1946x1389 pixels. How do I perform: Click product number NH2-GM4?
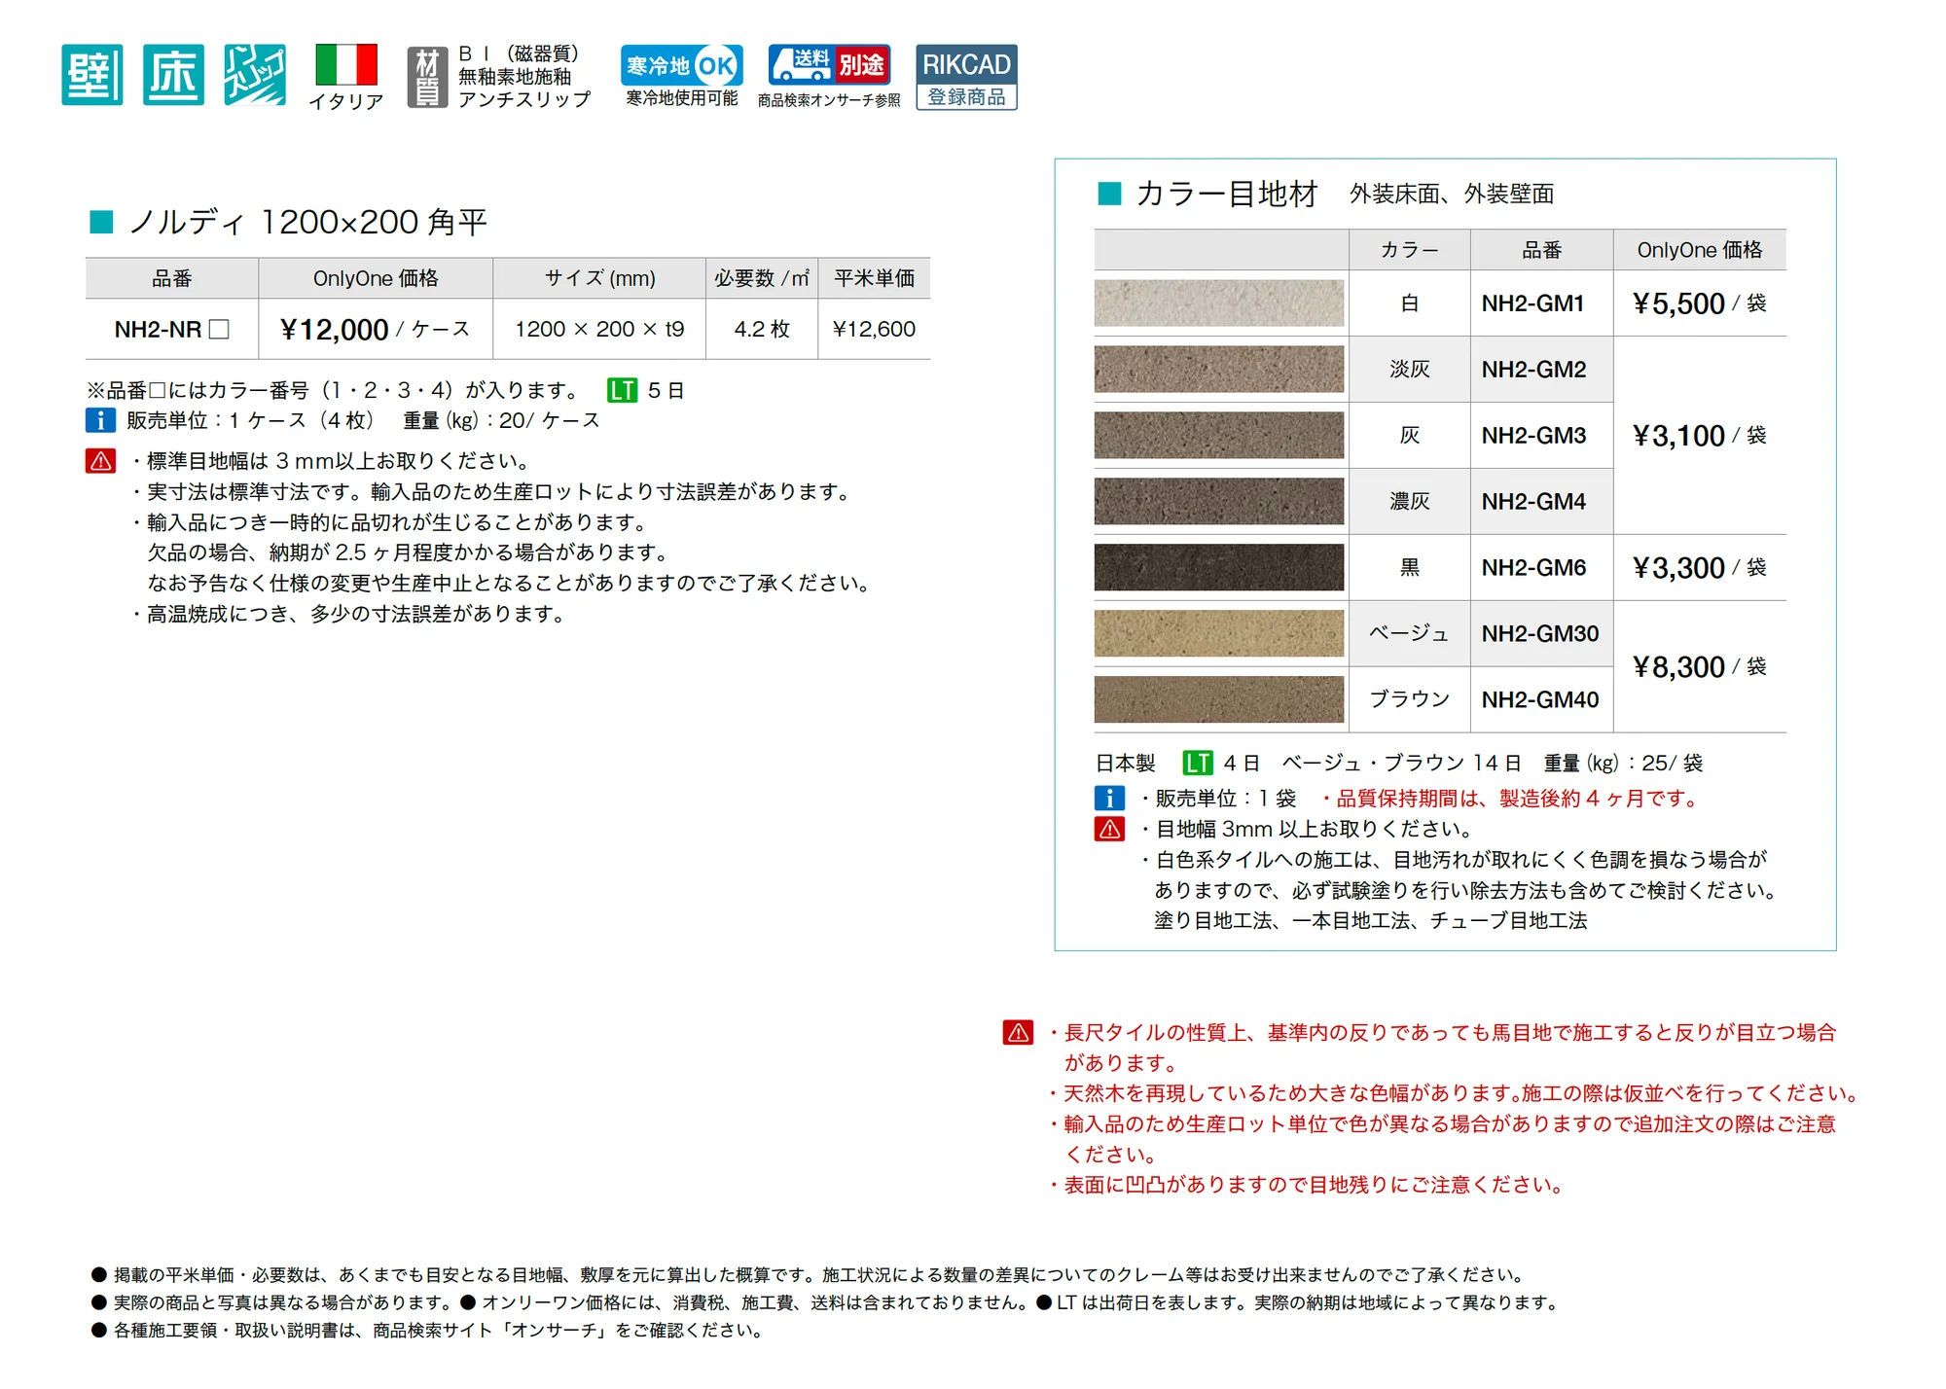point(1533,502)
